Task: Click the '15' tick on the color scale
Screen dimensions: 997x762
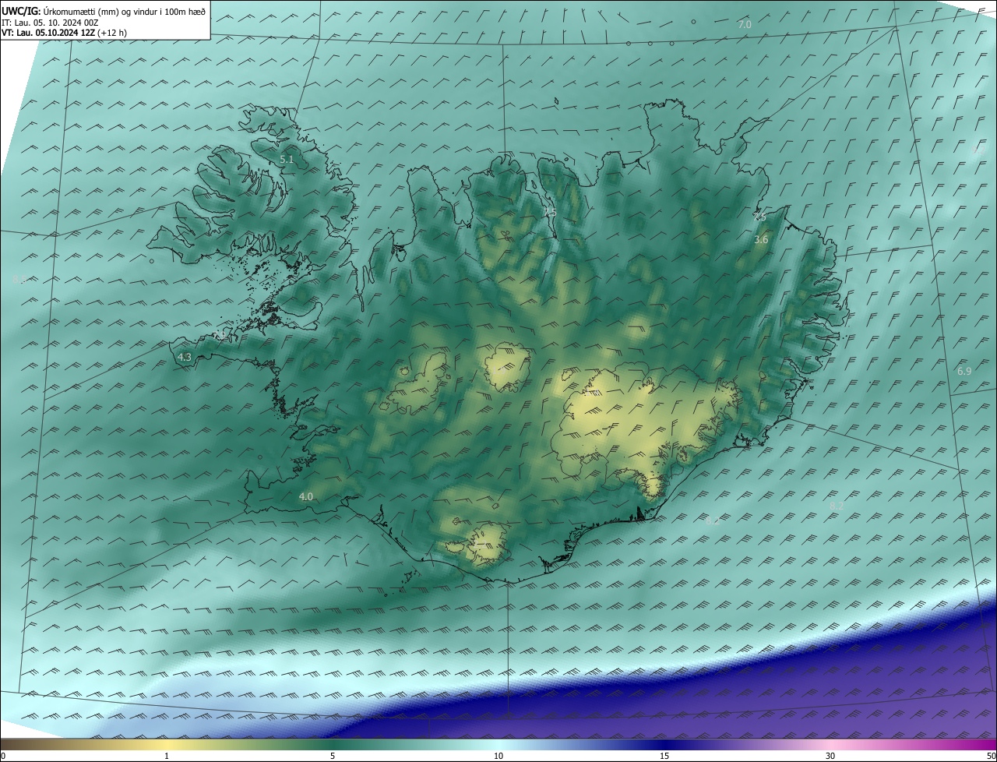Action: point(665,756)
